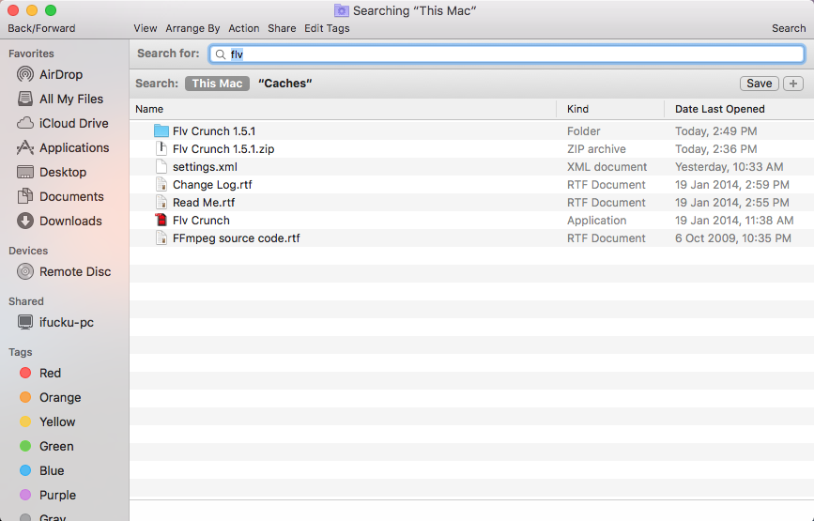Open AirDrop in the sidebar
The width and height of the screenshot is (814, 521).
coord(61,74)
